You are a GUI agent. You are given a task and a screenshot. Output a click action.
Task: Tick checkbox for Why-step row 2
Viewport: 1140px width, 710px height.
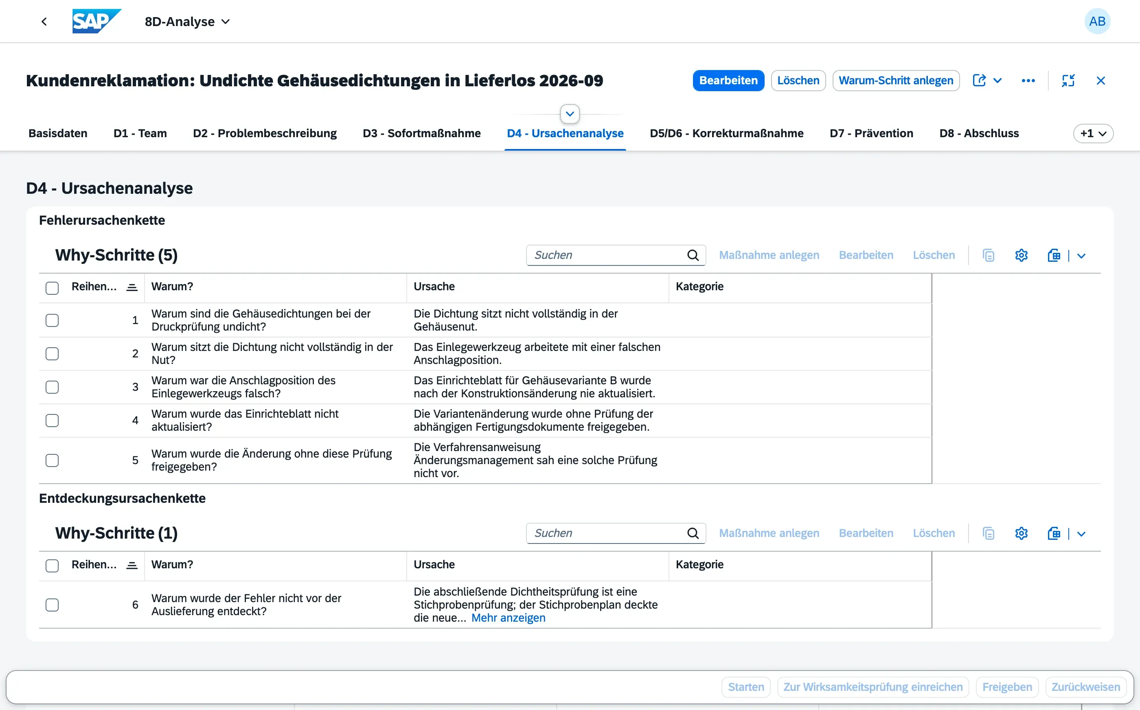coord(52,354)
